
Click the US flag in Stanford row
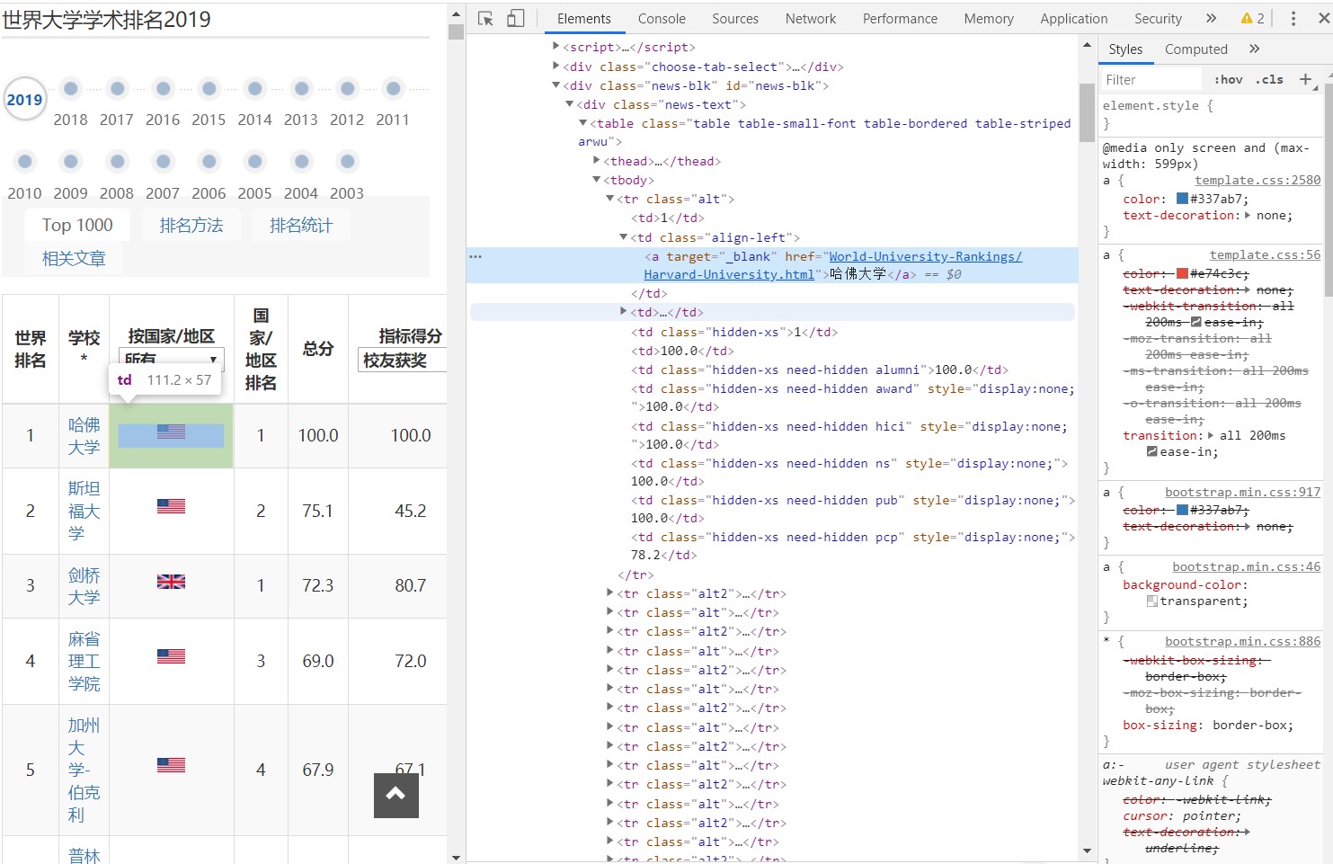click(x=171, y=506)
